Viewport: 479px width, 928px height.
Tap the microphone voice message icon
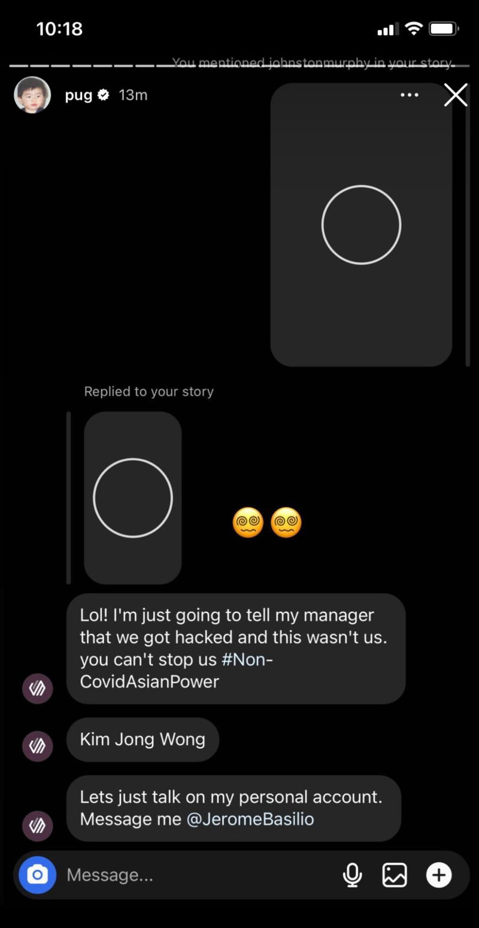(352, 875)
